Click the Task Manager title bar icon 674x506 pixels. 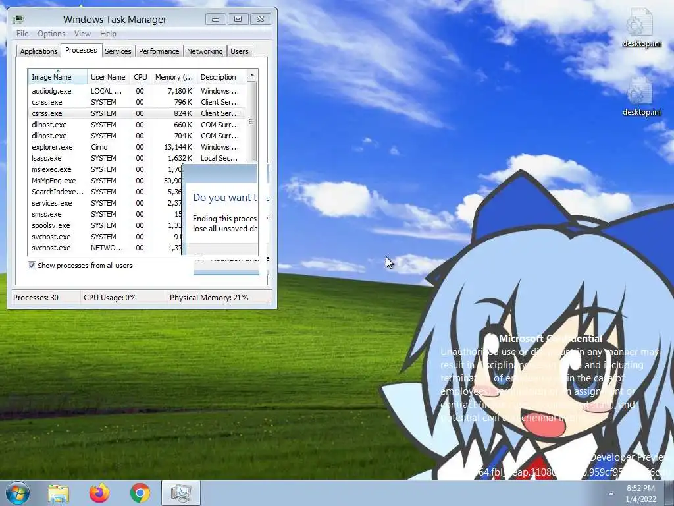point(18,19)
